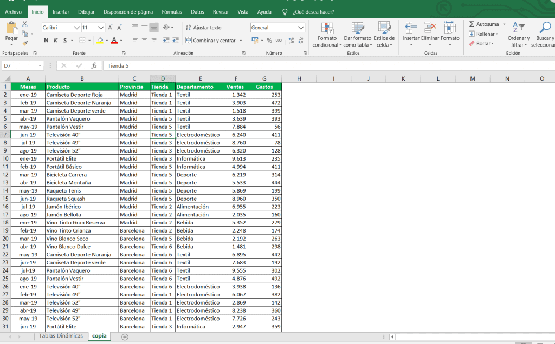Click the accounting number format icon
The height and width of the screenshot is (344, 555).
coord(255,41)
